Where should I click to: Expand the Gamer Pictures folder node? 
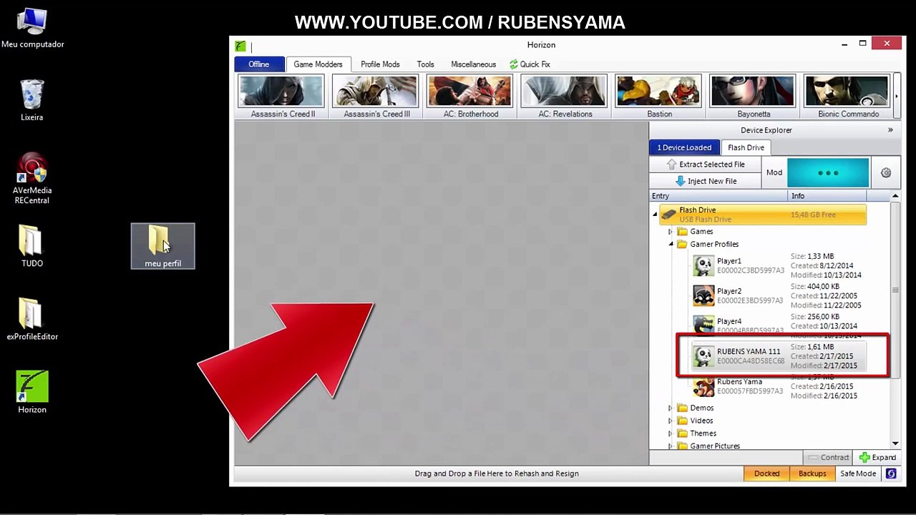(671, 446)
